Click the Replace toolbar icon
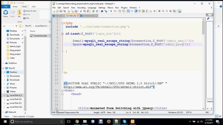 106,11
